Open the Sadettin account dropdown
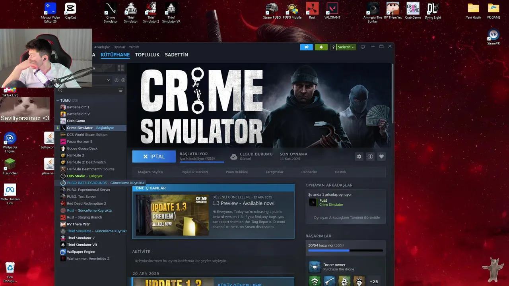The height and width of the screenshot is (286, 509). tap(346, 47)
